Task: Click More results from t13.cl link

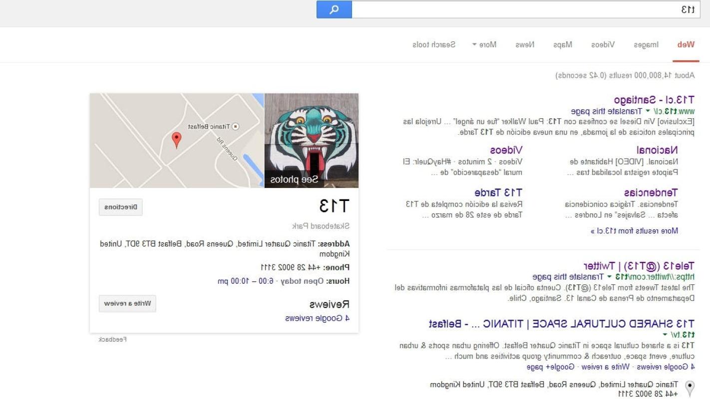Action: 634,231
